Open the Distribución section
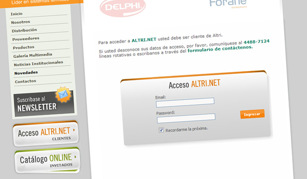Image resolution: width=307 pixels, height=179 pixels. [24, 30]
